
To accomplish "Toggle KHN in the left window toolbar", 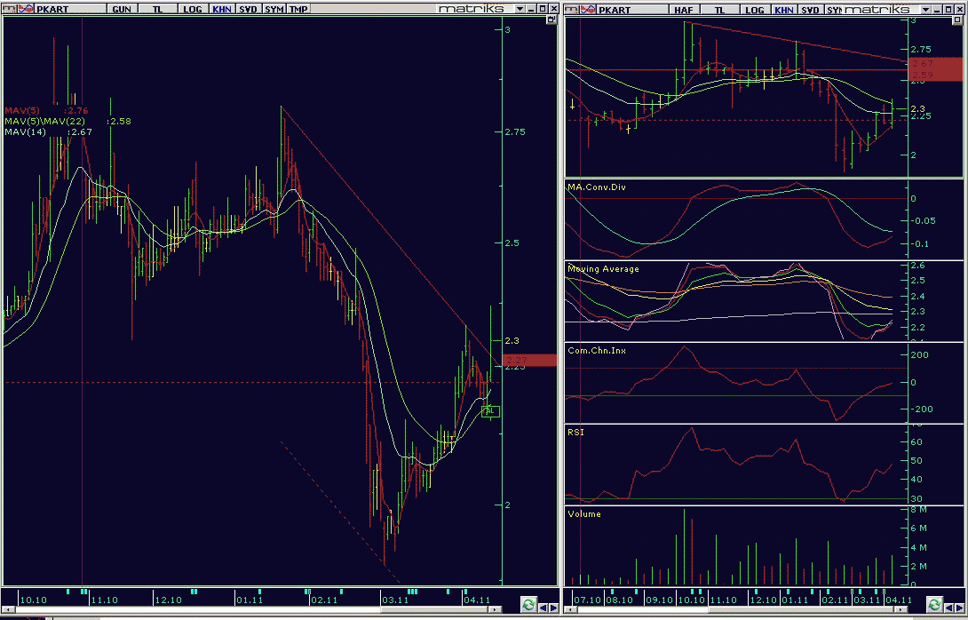I will [x=222, y=9].
